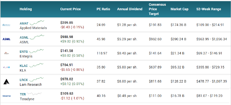Screen dimensions: 231x105
Task: Open the ENTG ticker link
Action: [x=24, y=51]
